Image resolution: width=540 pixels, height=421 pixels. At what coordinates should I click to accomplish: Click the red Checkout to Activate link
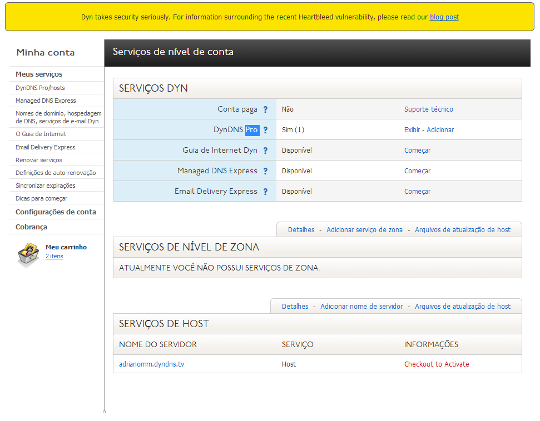[x=437, y=364]
